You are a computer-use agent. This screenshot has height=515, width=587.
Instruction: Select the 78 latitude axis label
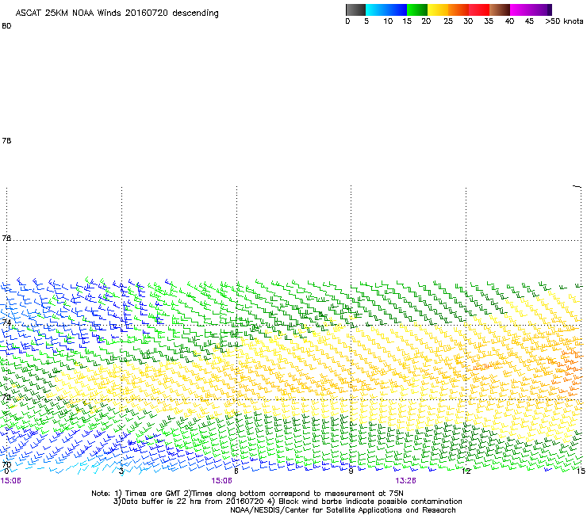(6, 140)
